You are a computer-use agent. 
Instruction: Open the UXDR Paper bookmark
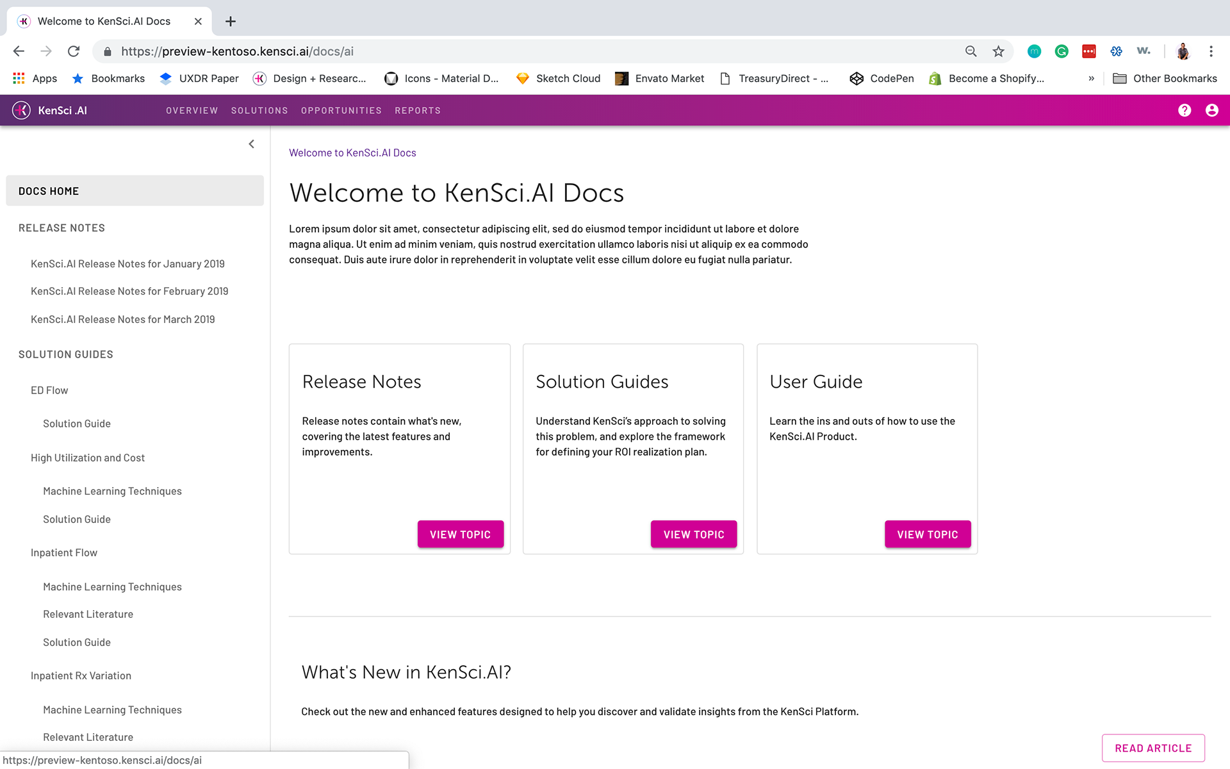pyautogui.click(x=199, y=78)
